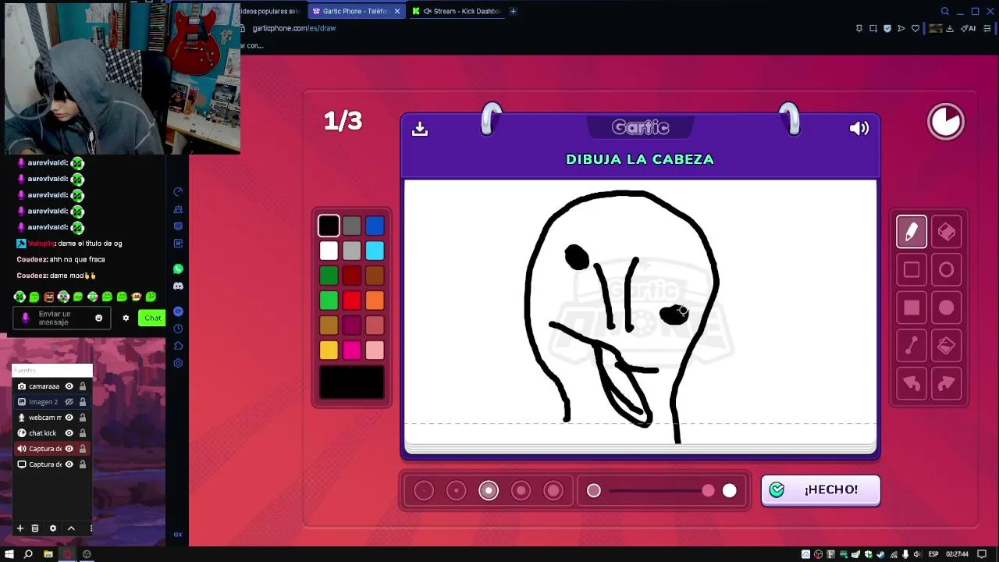Viewport: 999px width, 562px height.
Task: Switch to Gartic Phone tab
Action: [x=356, y=11]
